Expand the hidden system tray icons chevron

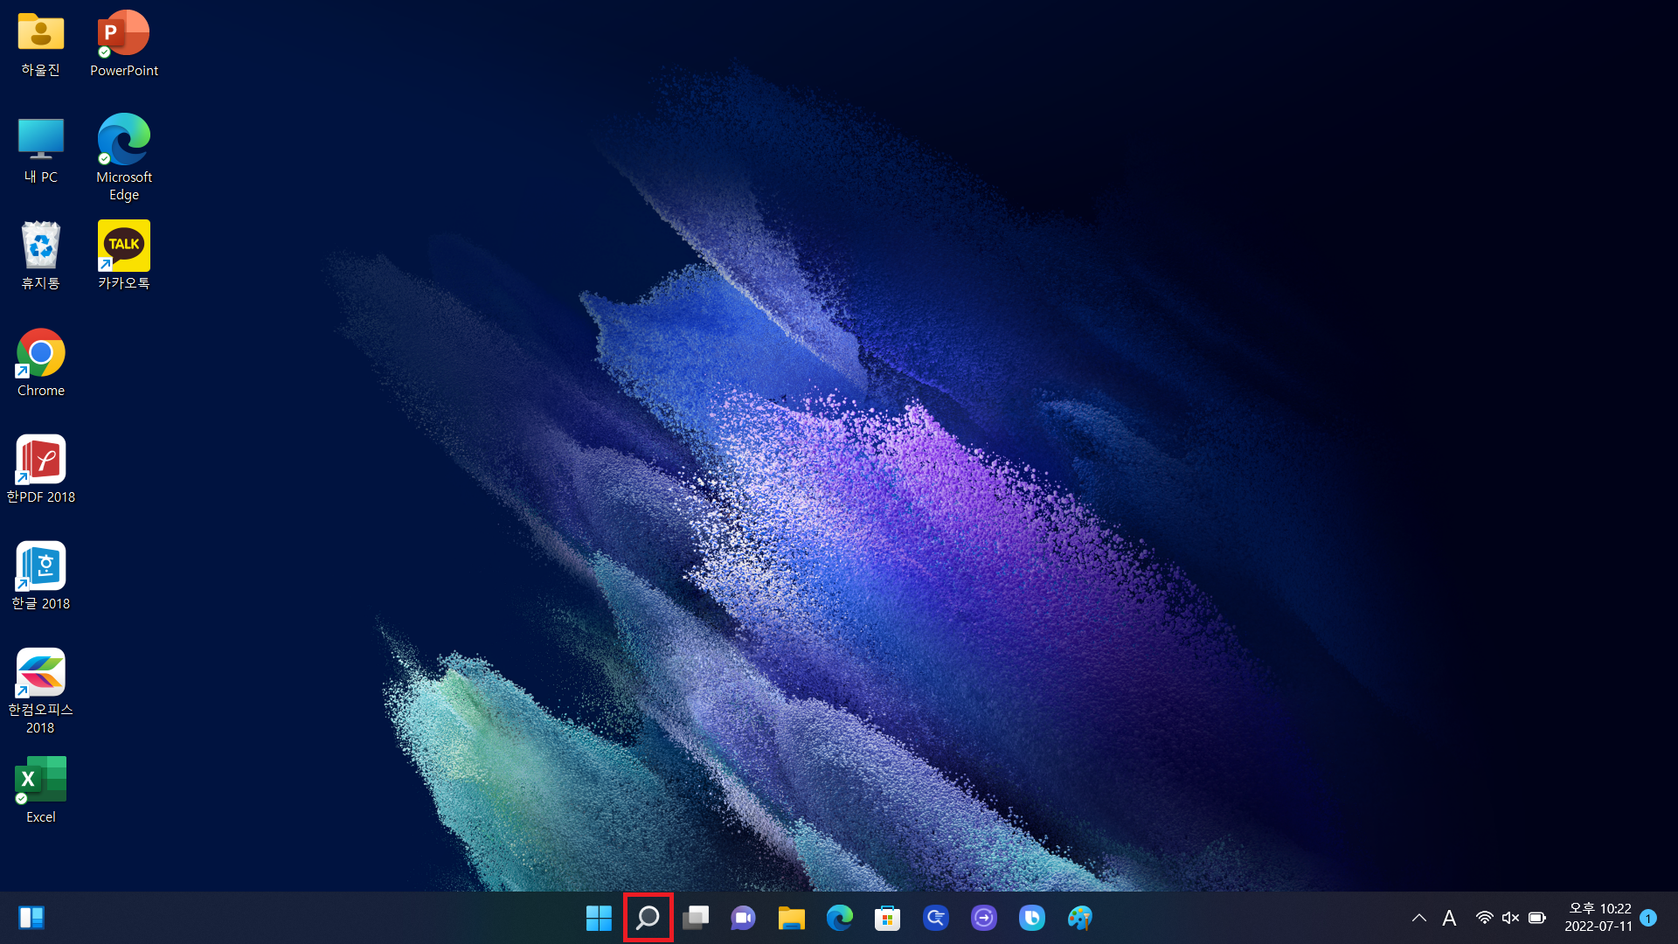click(1419, 918)
